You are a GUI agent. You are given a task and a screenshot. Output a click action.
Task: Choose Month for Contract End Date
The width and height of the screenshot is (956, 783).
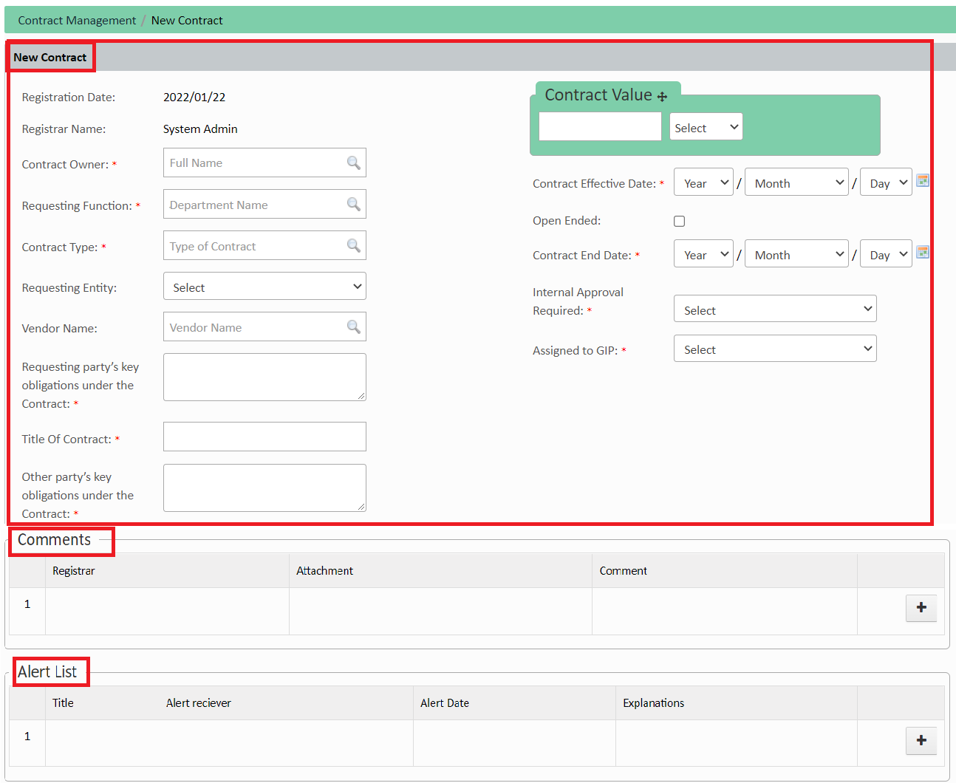(796, 253)
